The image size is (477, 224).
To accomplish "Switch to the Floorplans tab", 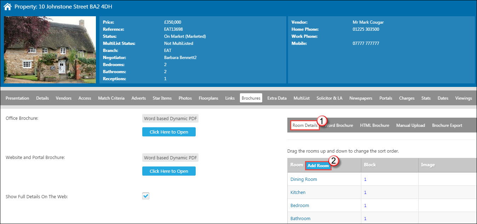I will (208, 98).
